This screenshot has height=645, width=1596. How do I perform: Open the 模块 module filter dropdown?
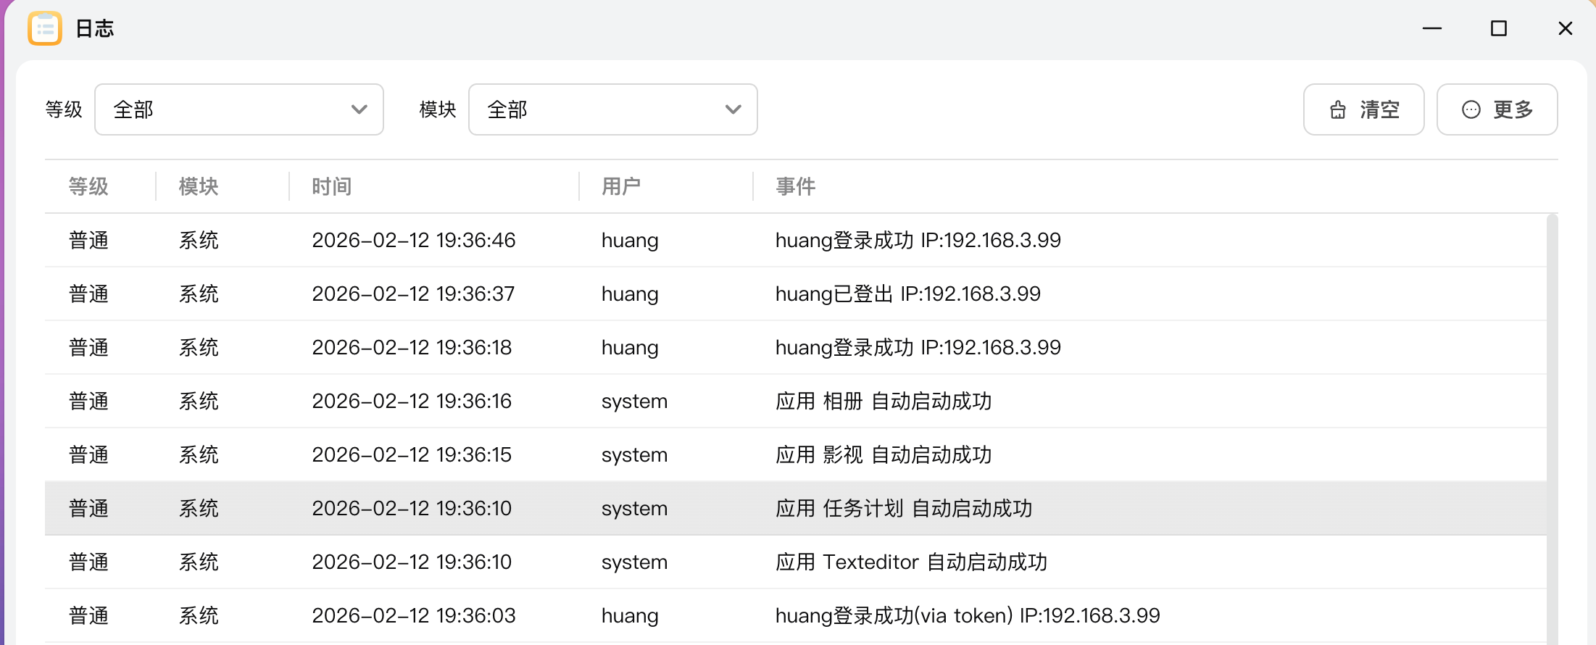pyautogui.click(x=612, y=110)
